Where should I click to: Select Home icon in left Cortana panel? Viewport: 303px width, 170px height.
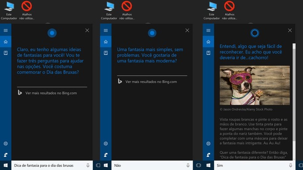pos(6,42)
